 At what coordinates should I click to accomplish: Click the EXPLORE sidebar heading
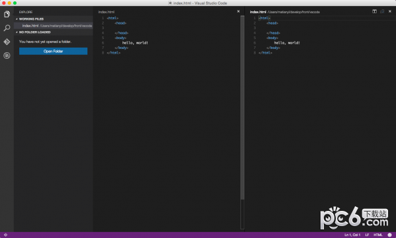tap(26, 12)
